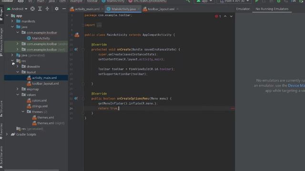Click "setSupportActionBar(toolbar)" code line

tap(123, 74)
